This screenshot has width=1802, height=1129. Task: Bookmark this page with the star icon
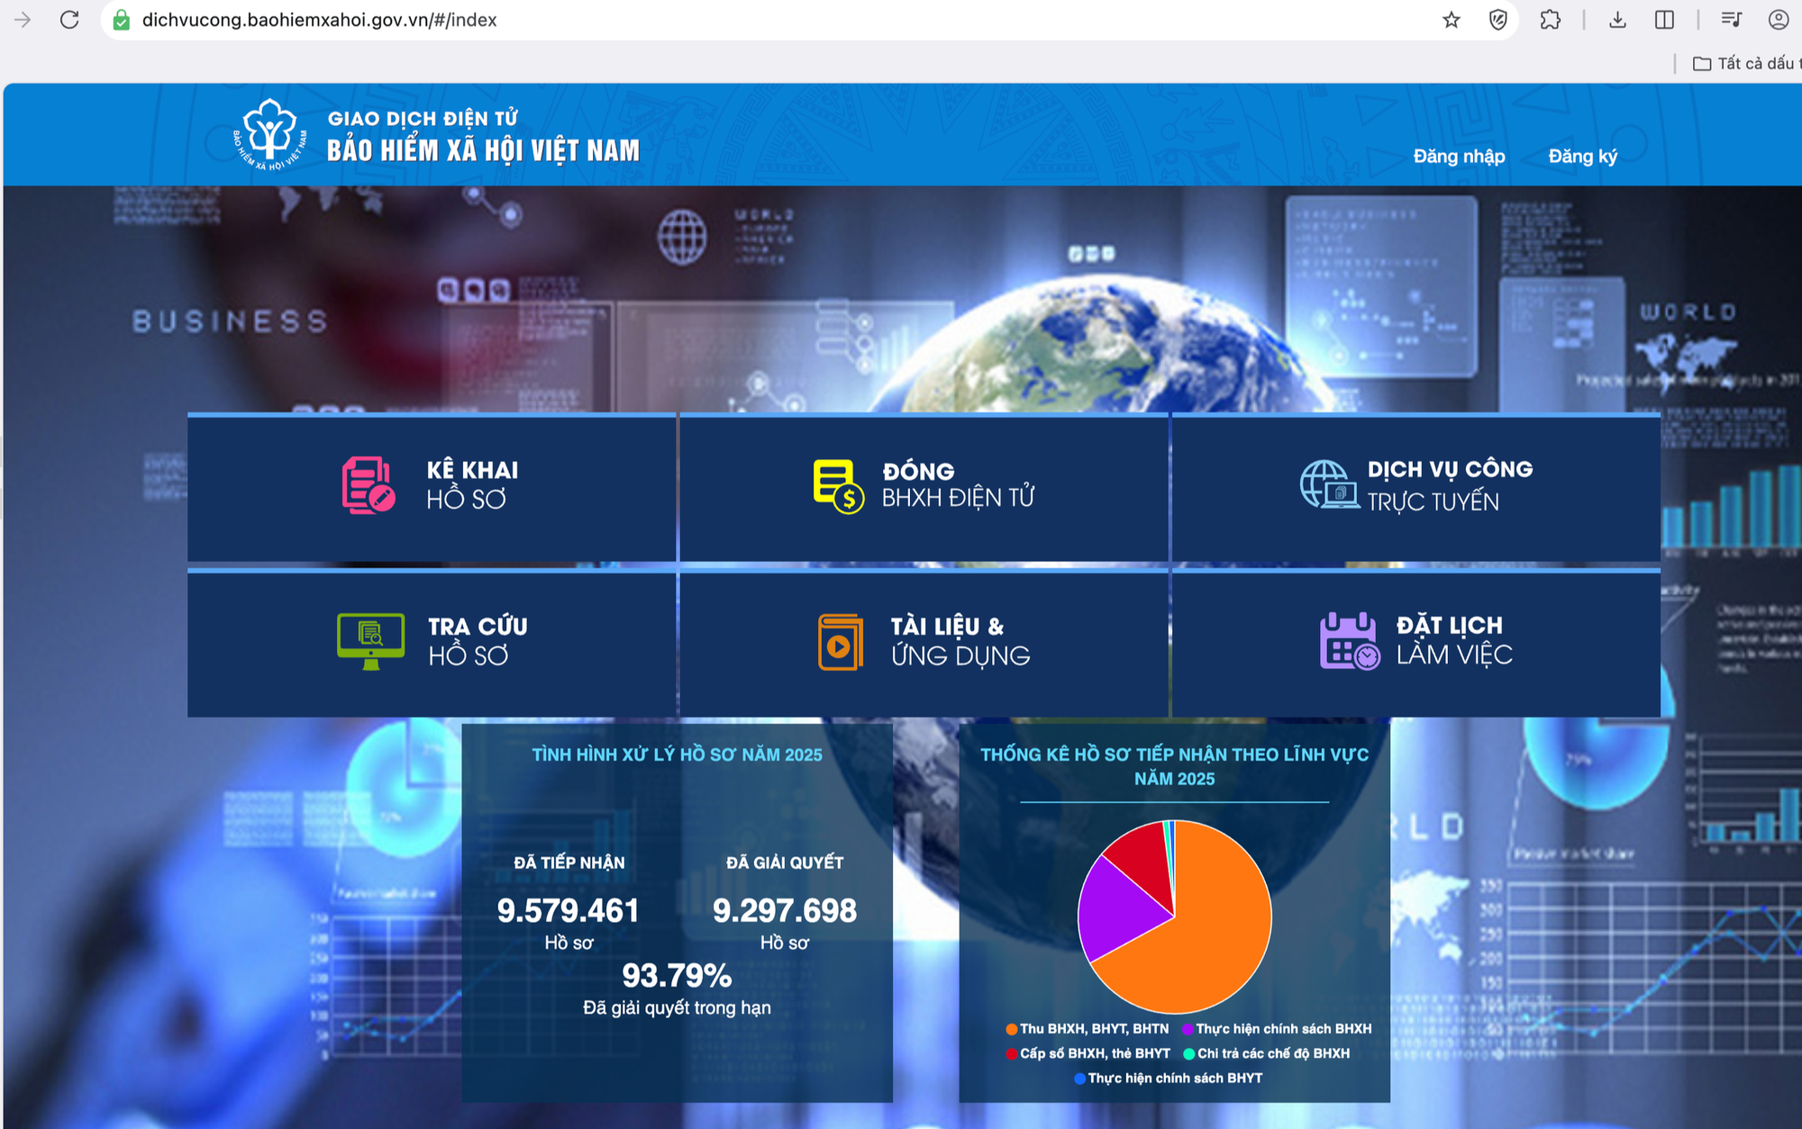click(x=1451, y=20)
